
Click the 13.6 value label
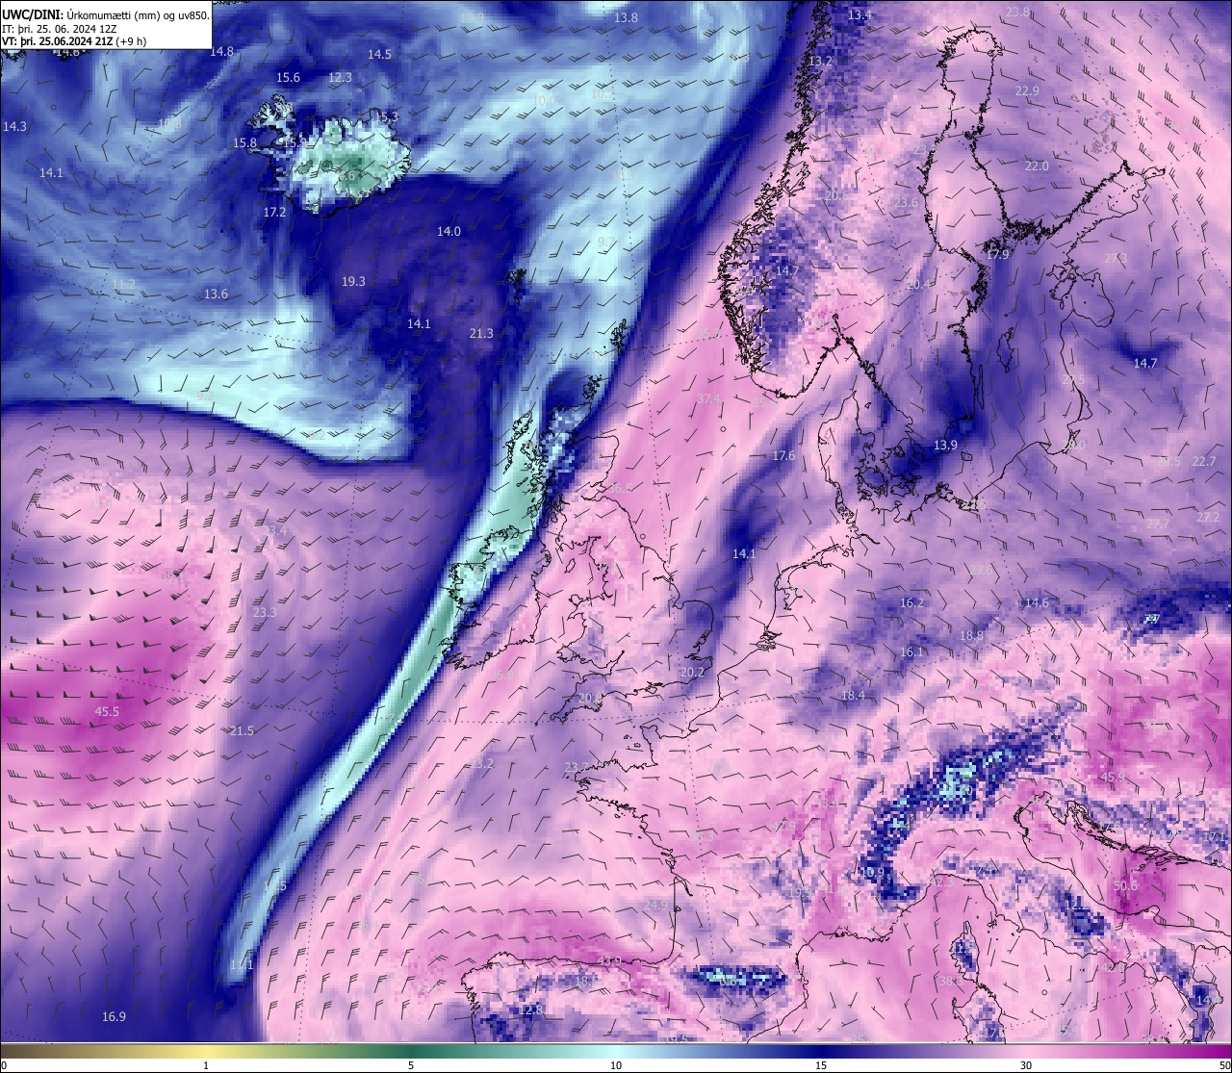[x=216, y=294]
